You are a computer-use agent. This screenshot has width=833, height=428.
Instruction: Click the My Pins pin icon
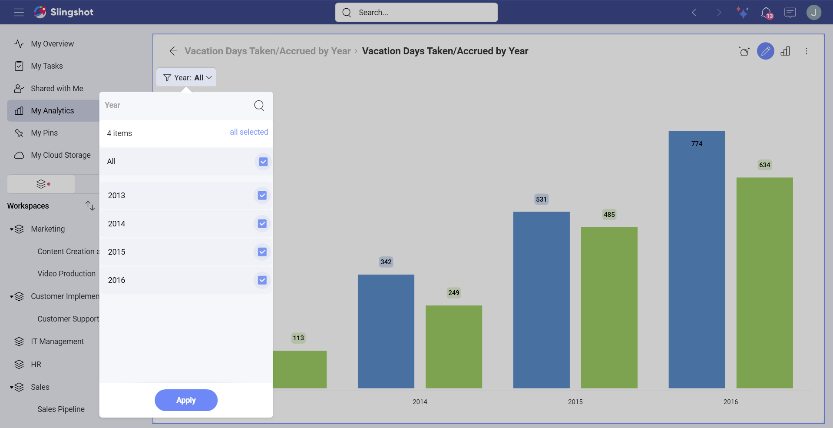(x=19, y=133)
